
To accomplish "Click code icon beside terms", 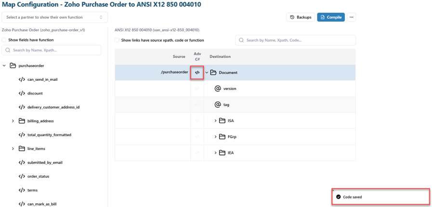I will click(x=22, y=190).
